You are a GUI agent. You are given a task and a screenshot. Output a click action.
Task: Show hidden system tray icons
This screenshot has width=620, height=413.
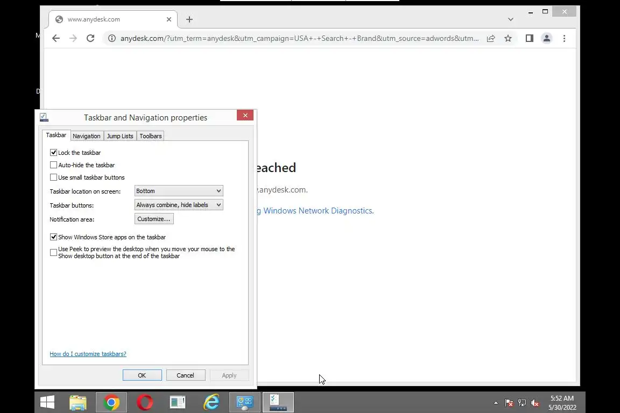coord(496,403)
